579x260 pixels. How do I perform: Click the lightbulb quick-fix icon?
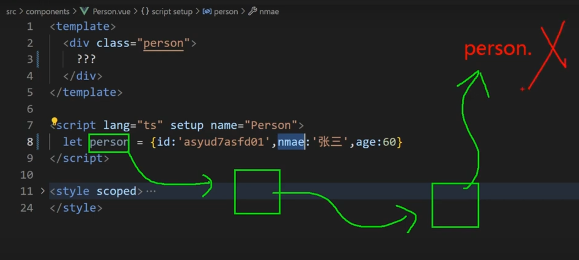click(54, 121)
